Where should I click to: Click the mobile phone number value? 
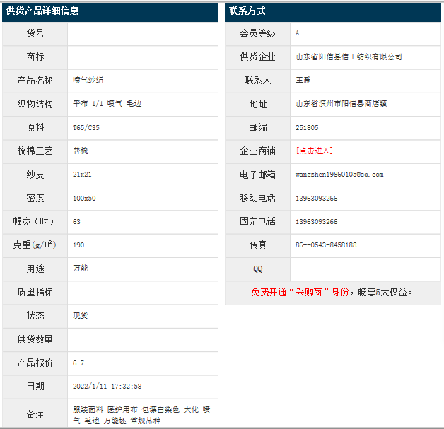316,198
